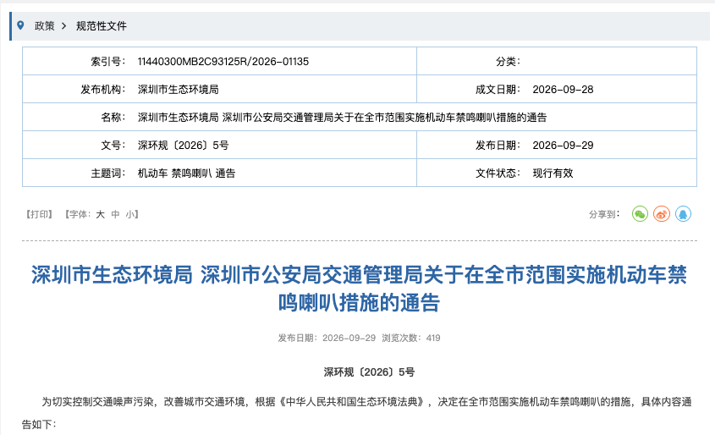Set font size to 小
This screenshot has width=715, height=435.
pos(130,214)
